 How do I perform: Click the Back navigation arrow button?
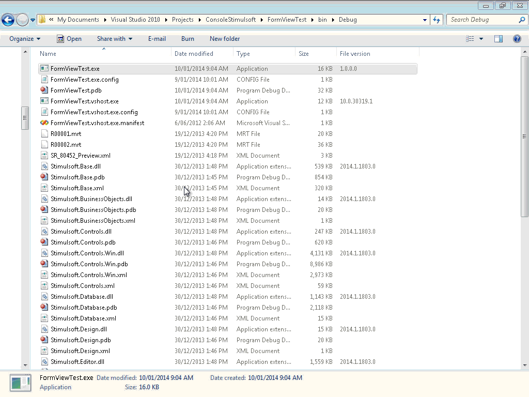point(8,20)
